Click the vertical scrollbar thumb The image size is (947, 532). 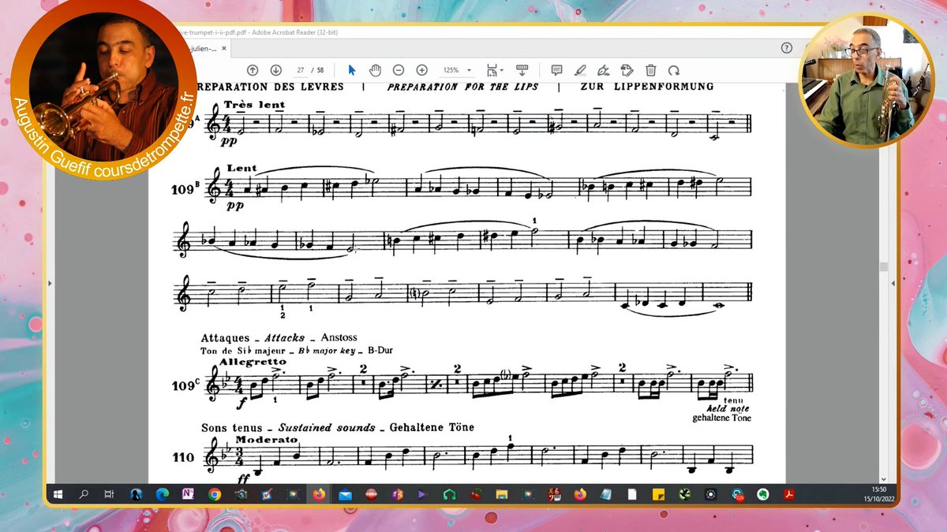click(884, 266)
